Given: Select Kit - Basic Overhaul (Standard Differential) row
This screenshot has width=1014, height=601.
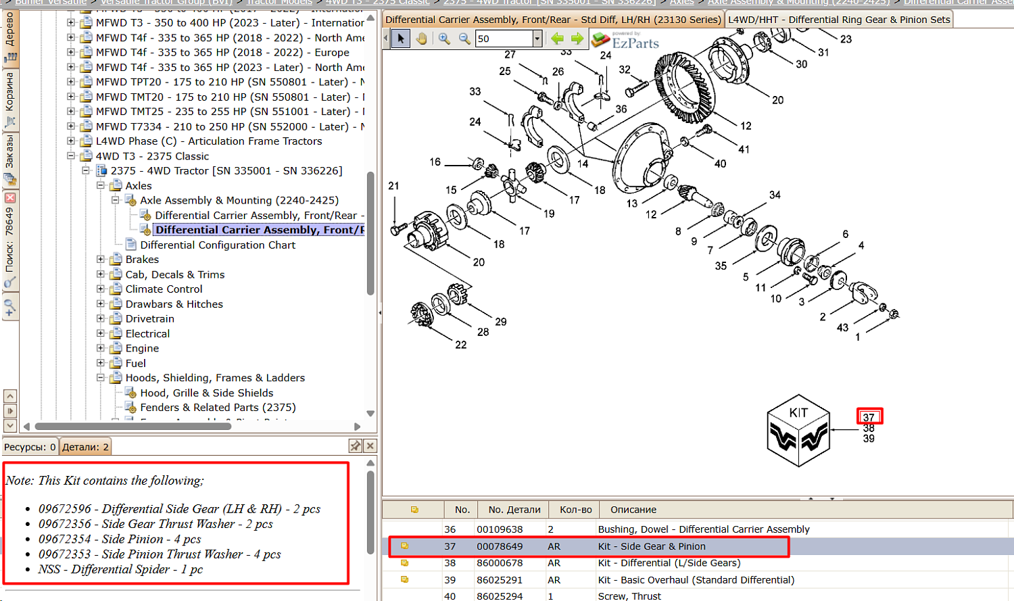Looking at the screenshot, I should coord(698,580).
